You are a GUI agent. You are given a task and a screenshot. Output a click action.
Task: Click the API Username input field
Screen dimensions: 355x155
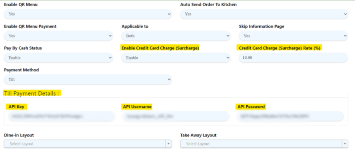pos(175,116)
